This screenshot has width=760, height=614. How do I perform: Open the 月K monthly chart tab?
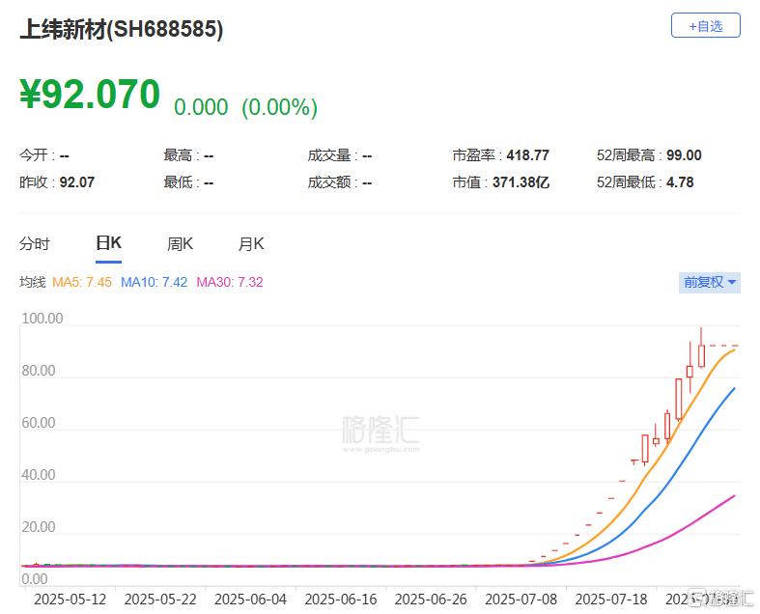pos(251,243)
